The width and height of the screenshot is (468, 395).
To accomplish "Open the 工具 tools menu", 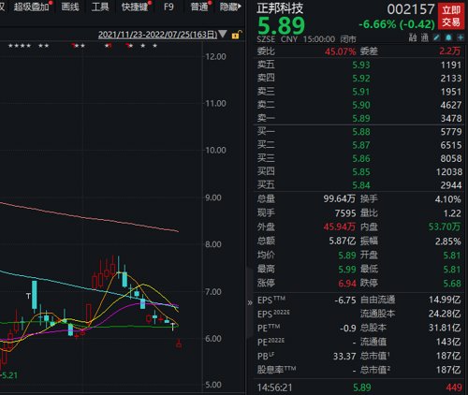I will tap(100, 7).
